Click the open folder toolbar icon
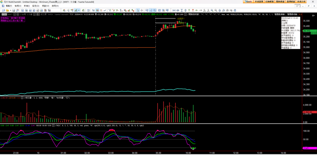This screenshot has width=317, height=155. [x=7, y=10]
